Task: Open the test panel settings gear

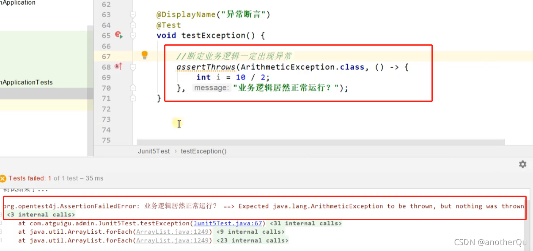Action: (x=523, y=164)
